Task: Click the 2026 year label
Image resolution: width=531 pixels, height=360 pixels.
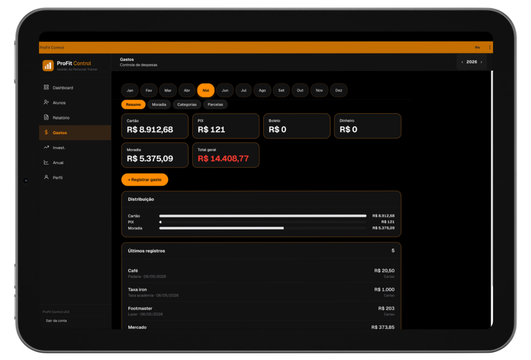Action: 472,62
